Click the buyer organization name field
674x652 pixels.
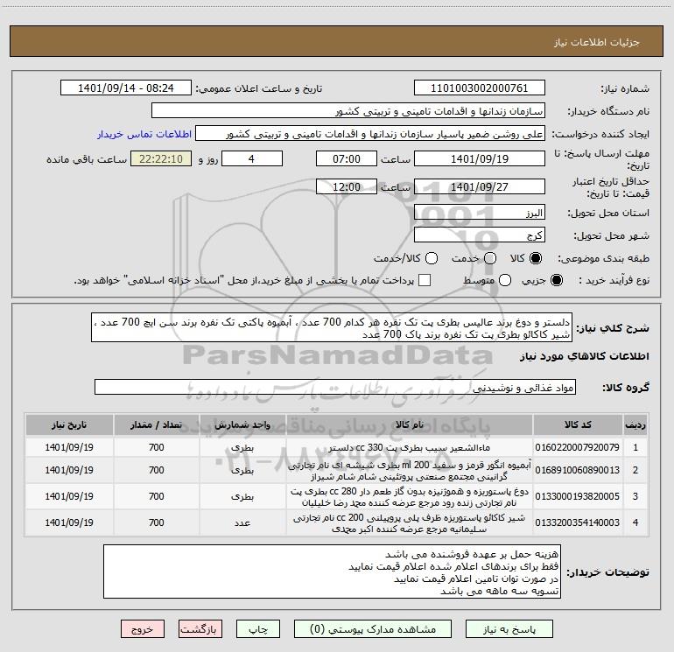point(348,111)
